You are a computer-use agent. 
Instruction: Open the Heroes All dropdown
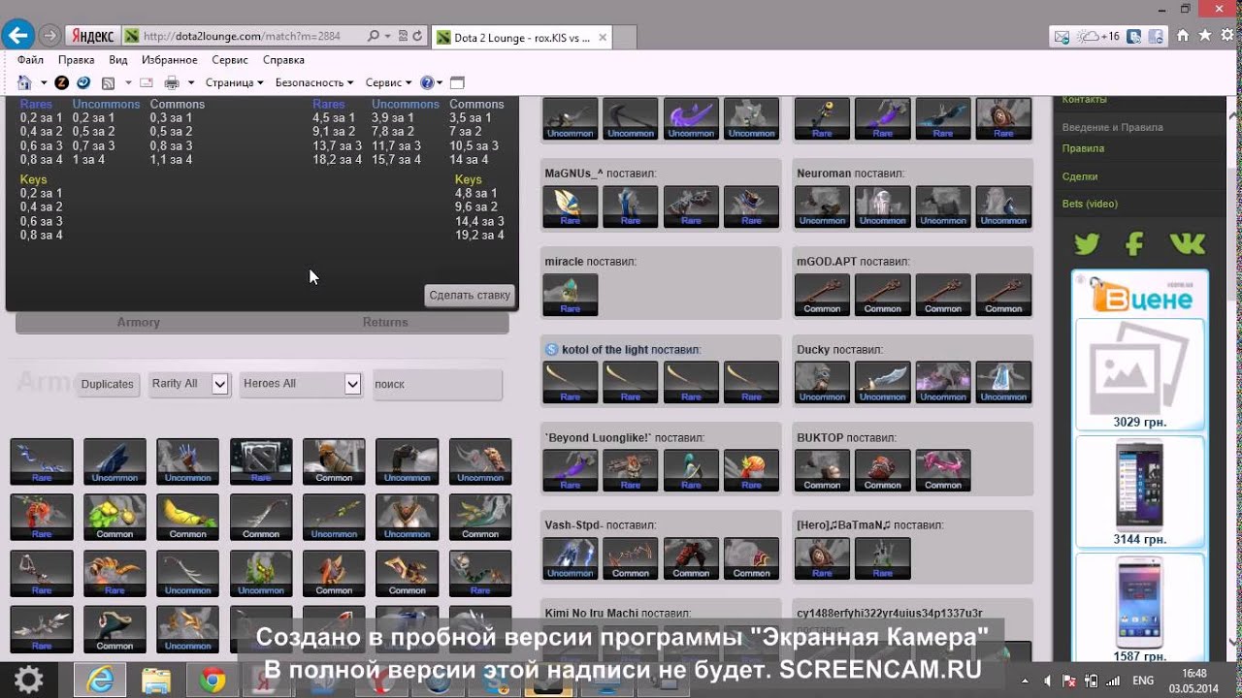coord(301,384)
